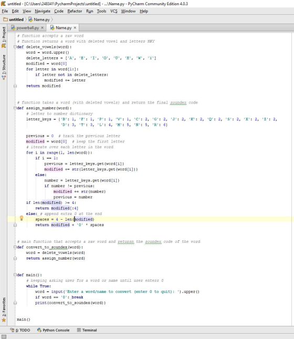Click the TODO icon in bottom bar
Image resolution: width=294 pixels, height=339 pixels.
[12, 330]
